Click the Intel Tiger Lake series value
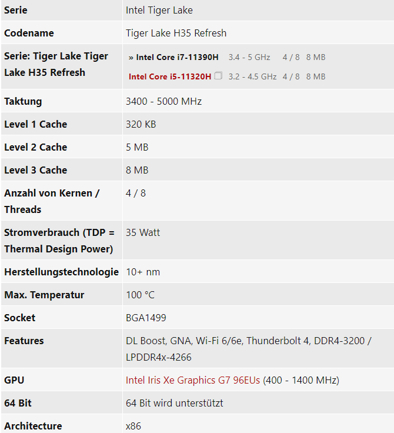The width and height of the screenshot is (394, 433). pyautogui.click(x=159, y=10)
